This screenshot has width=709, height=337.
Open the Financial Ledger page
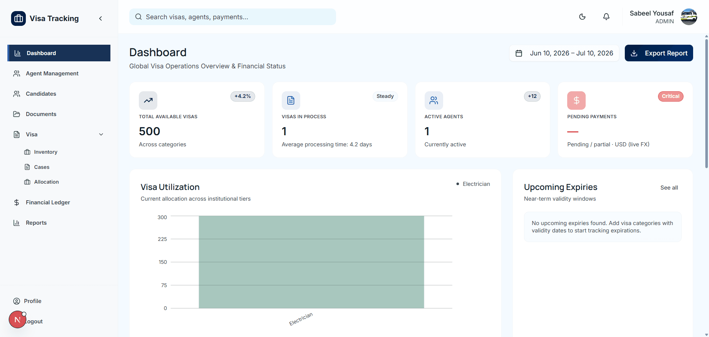[x=59, y=202]
